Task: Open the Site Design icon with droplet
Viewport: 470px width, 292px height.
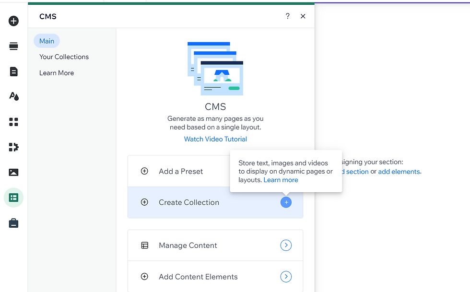Action: (13, 96)
